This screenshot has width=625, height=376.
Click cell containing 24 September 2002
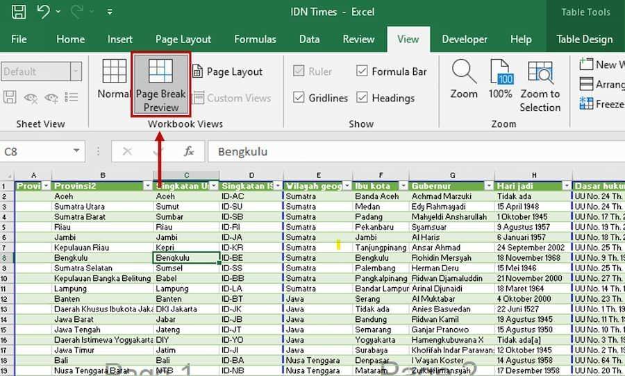(x=533, y=248)
